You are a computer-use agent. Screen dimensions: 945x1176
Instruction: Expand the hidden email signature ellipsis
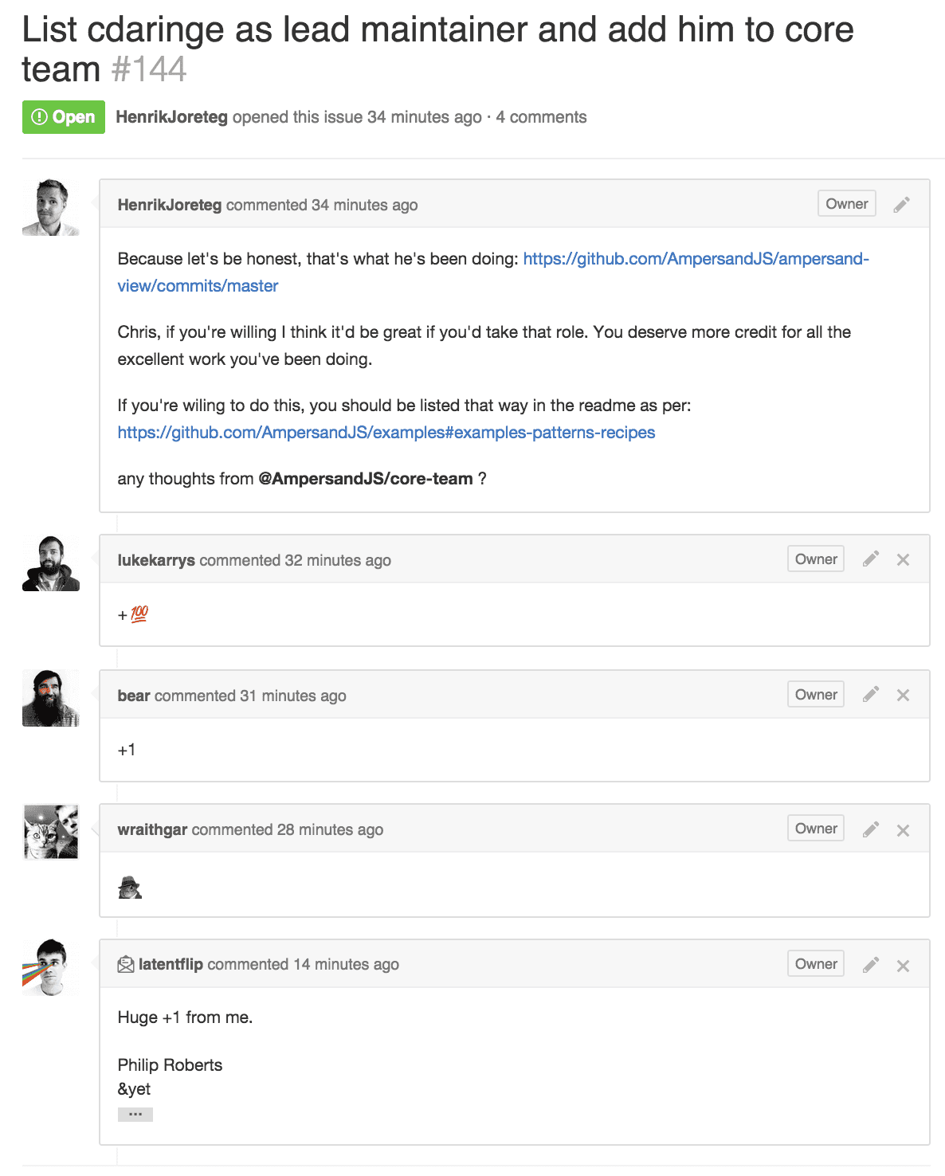pos(135,1114)
